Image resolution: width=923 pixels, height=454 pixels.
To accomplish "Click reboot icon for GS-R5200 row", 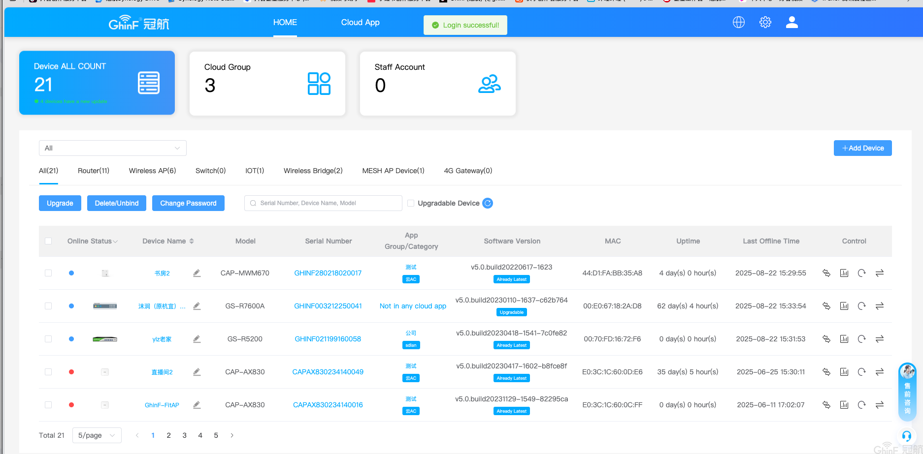I will (x=861, y=339).
